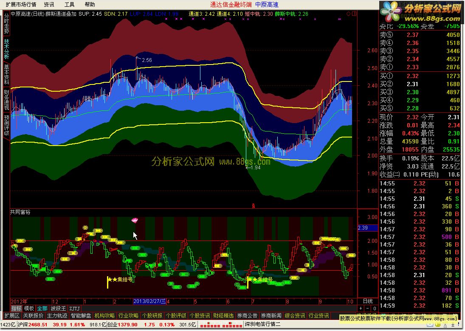
Task: Open the 工具 menu
Action: coord(69,4)
